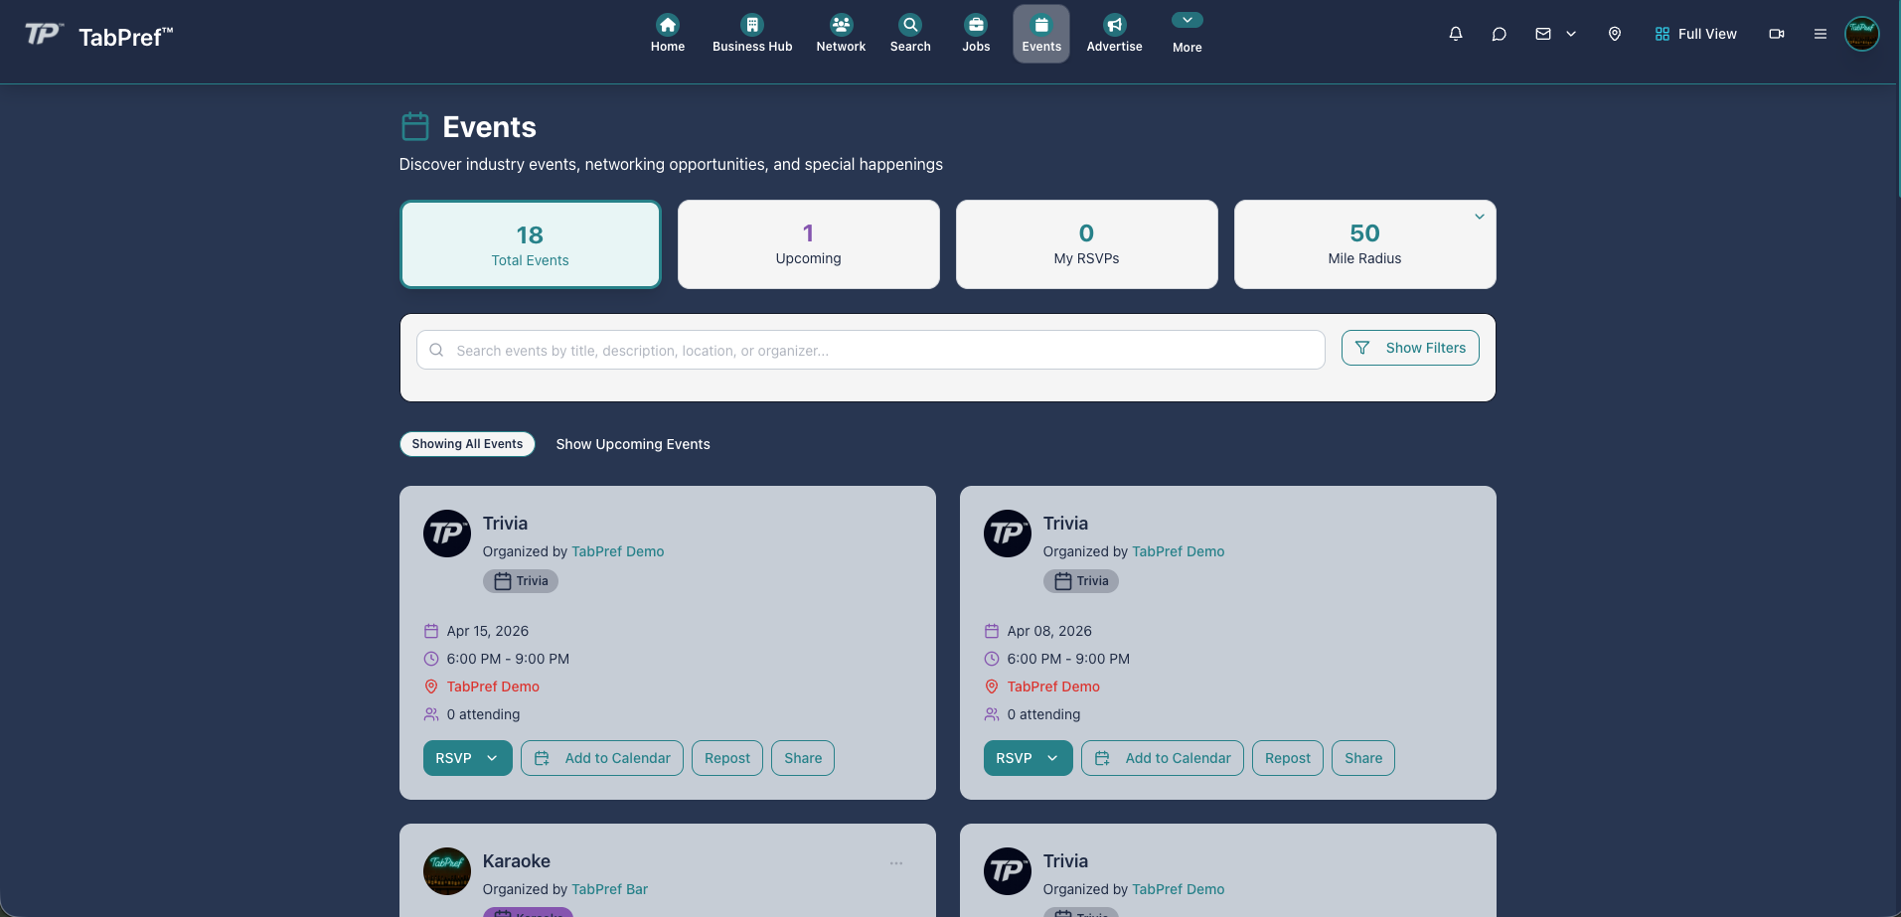Click the video camera icon in header
1901x917 pixels.
(x=1777, y=34)
